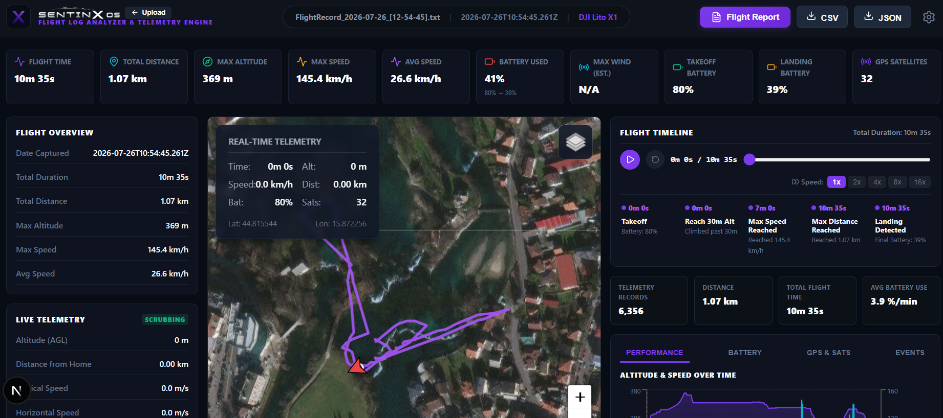Click the red drone position marker
The image size is (943, 418).
(358, 366)
